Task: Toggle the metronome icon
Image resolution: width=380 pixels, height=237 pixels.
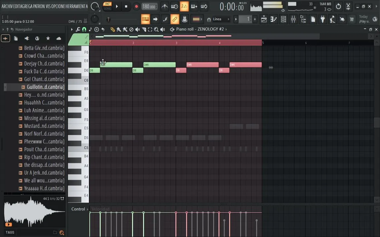Action: [x=165, y=7]
